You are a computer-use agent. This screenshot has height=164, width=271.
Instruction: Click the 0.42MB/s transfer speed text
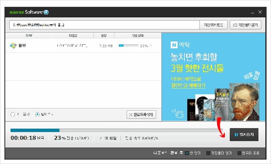(x=142, y=138)
